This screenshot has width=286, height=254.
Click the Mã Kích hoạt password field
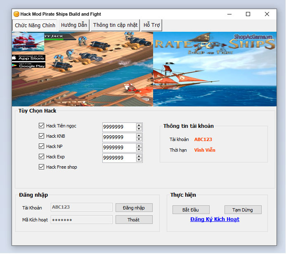(82, 219)
